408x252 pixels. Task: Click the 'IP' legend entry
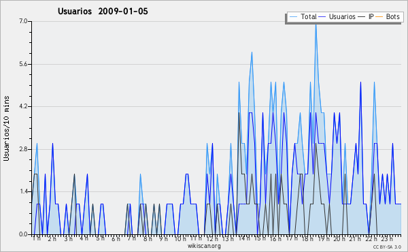[366, 17]
